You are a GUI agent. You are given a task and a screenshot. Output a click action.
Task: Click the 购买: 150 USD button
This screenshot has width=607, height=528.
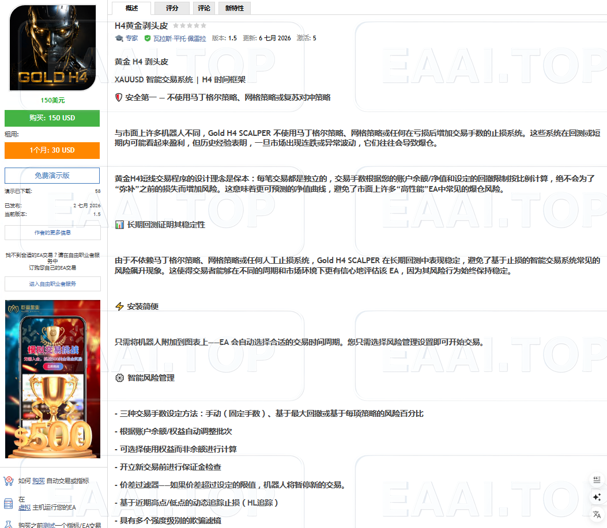tap(52, 118)
